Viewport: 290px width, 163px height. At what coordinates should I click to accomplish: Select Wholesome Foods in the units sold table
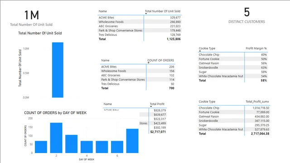(x=111, y=22)
